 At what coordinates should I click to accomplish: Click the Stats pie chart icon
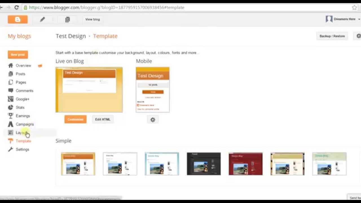[x=11, y=107]
